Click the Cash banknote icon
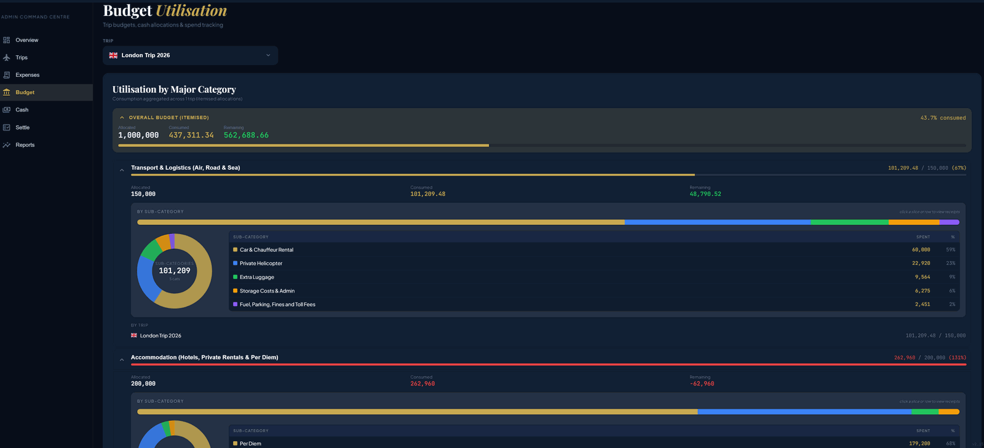The width and height of the screenshot is (984, 448). point(7,109)
